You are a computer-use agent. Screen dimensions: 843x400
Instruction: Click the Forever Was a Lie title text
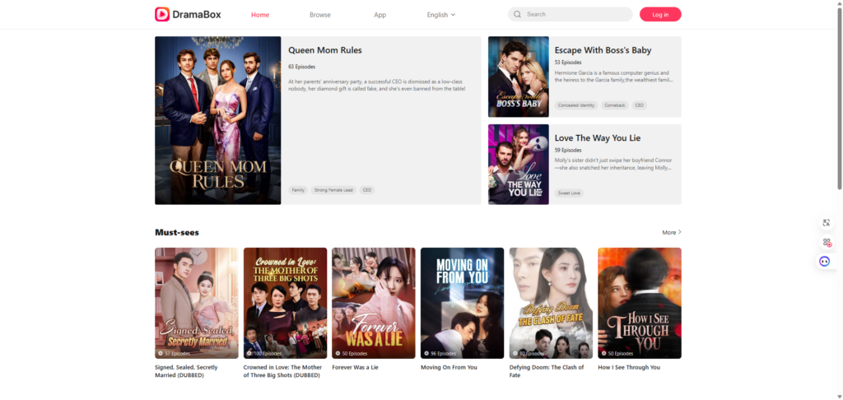click(x=356, y=368)
